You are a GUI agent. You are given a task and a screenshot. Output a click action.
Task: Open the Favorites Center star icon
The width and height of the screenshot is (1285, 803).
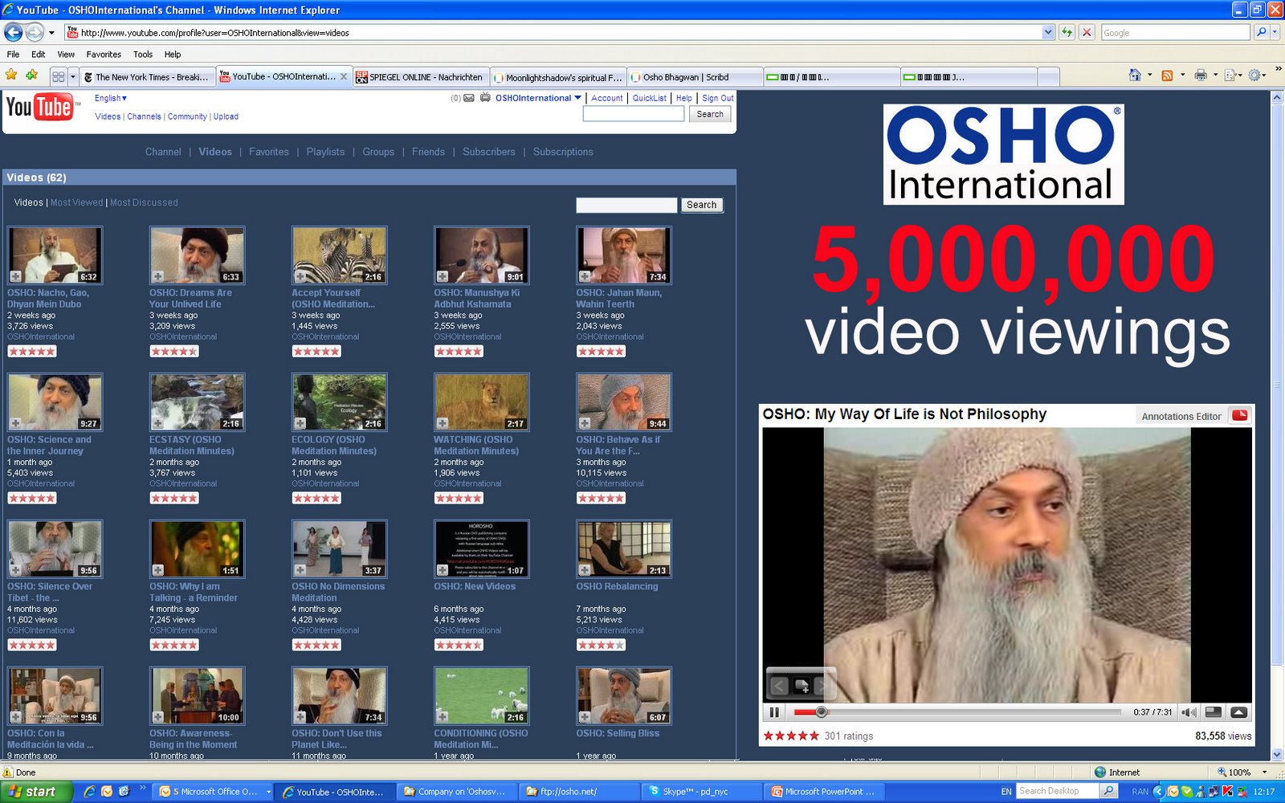11,75
